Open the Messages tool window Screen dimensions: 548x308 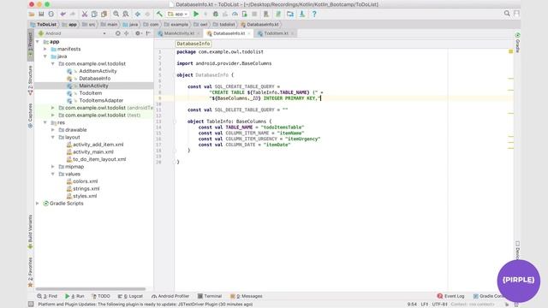point(247,296)
